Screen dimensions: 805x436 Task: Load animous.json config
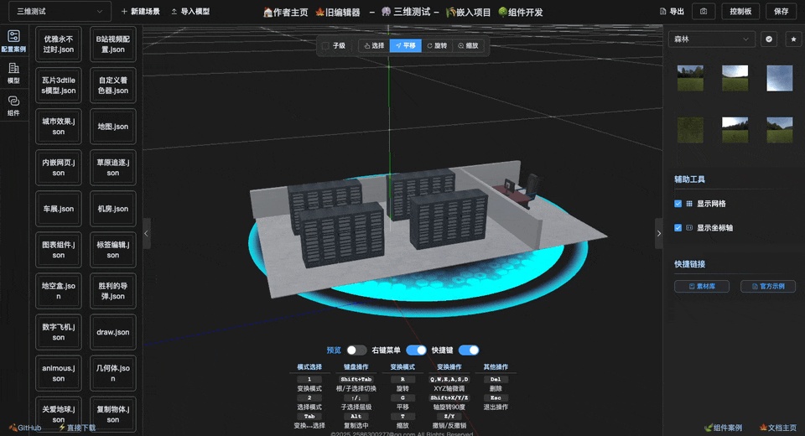pyautogui.click(x=59, y=373)
